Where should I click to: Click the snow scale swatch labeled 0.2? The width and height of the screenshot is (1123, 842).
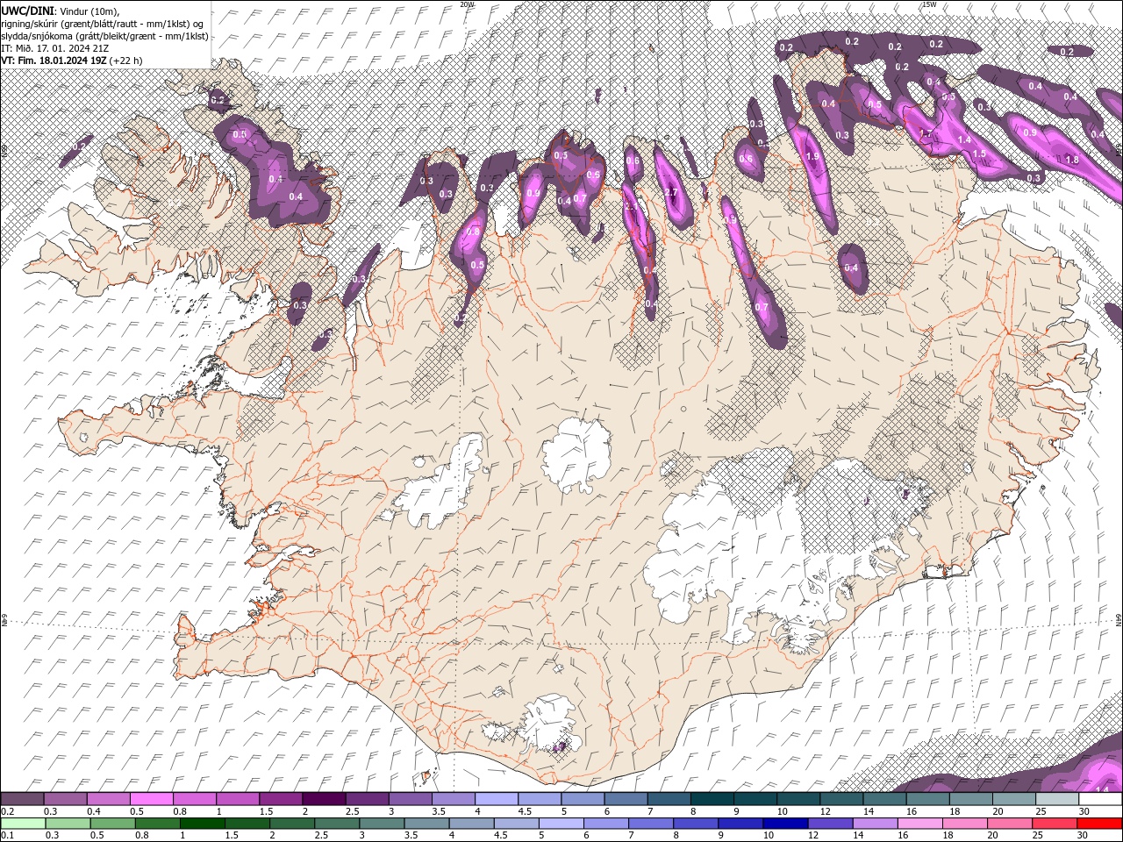point(22,799)
